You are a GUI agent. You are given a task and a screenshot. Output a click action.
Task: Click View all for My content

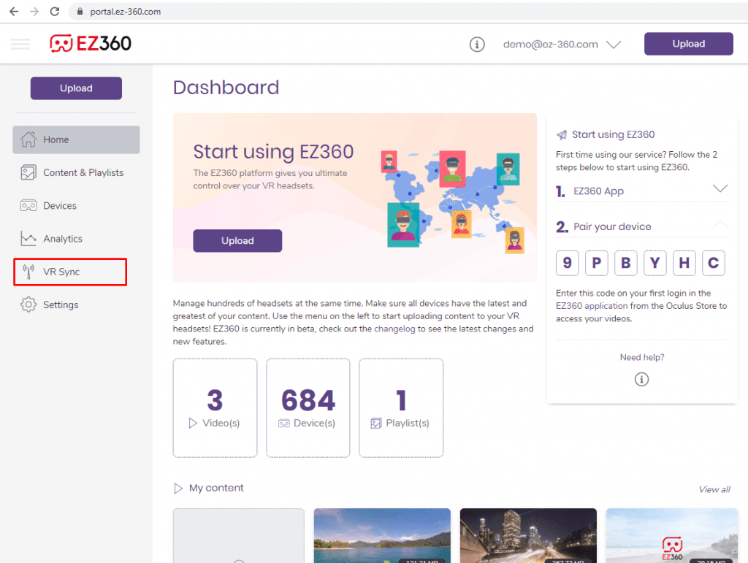coord(714,489)
